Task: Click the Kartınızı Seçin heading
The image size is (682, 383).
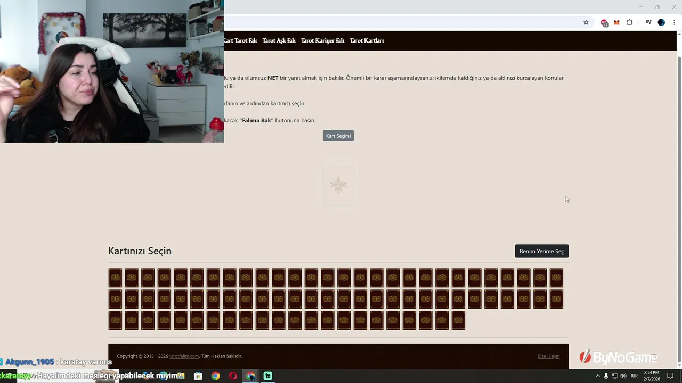Action: [140, 251]
